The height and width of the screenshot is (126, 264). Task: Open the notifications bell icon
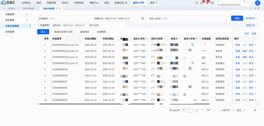pos(207,3)
